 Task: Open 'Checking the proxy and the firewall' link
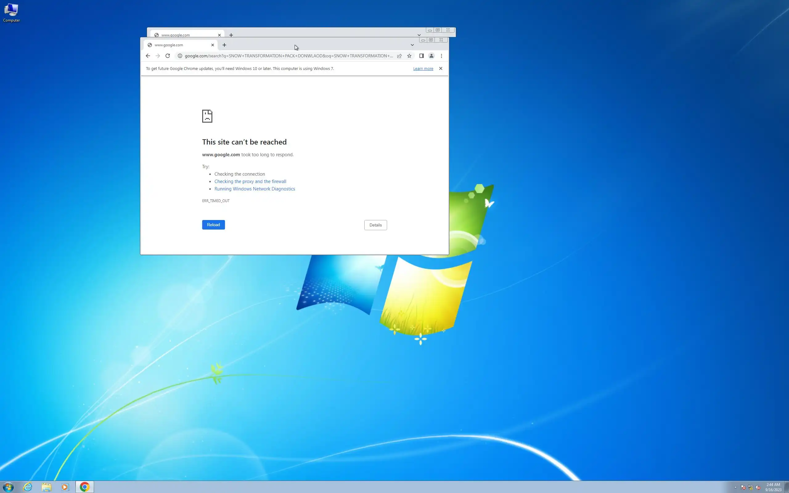click(x=250, y=181)
